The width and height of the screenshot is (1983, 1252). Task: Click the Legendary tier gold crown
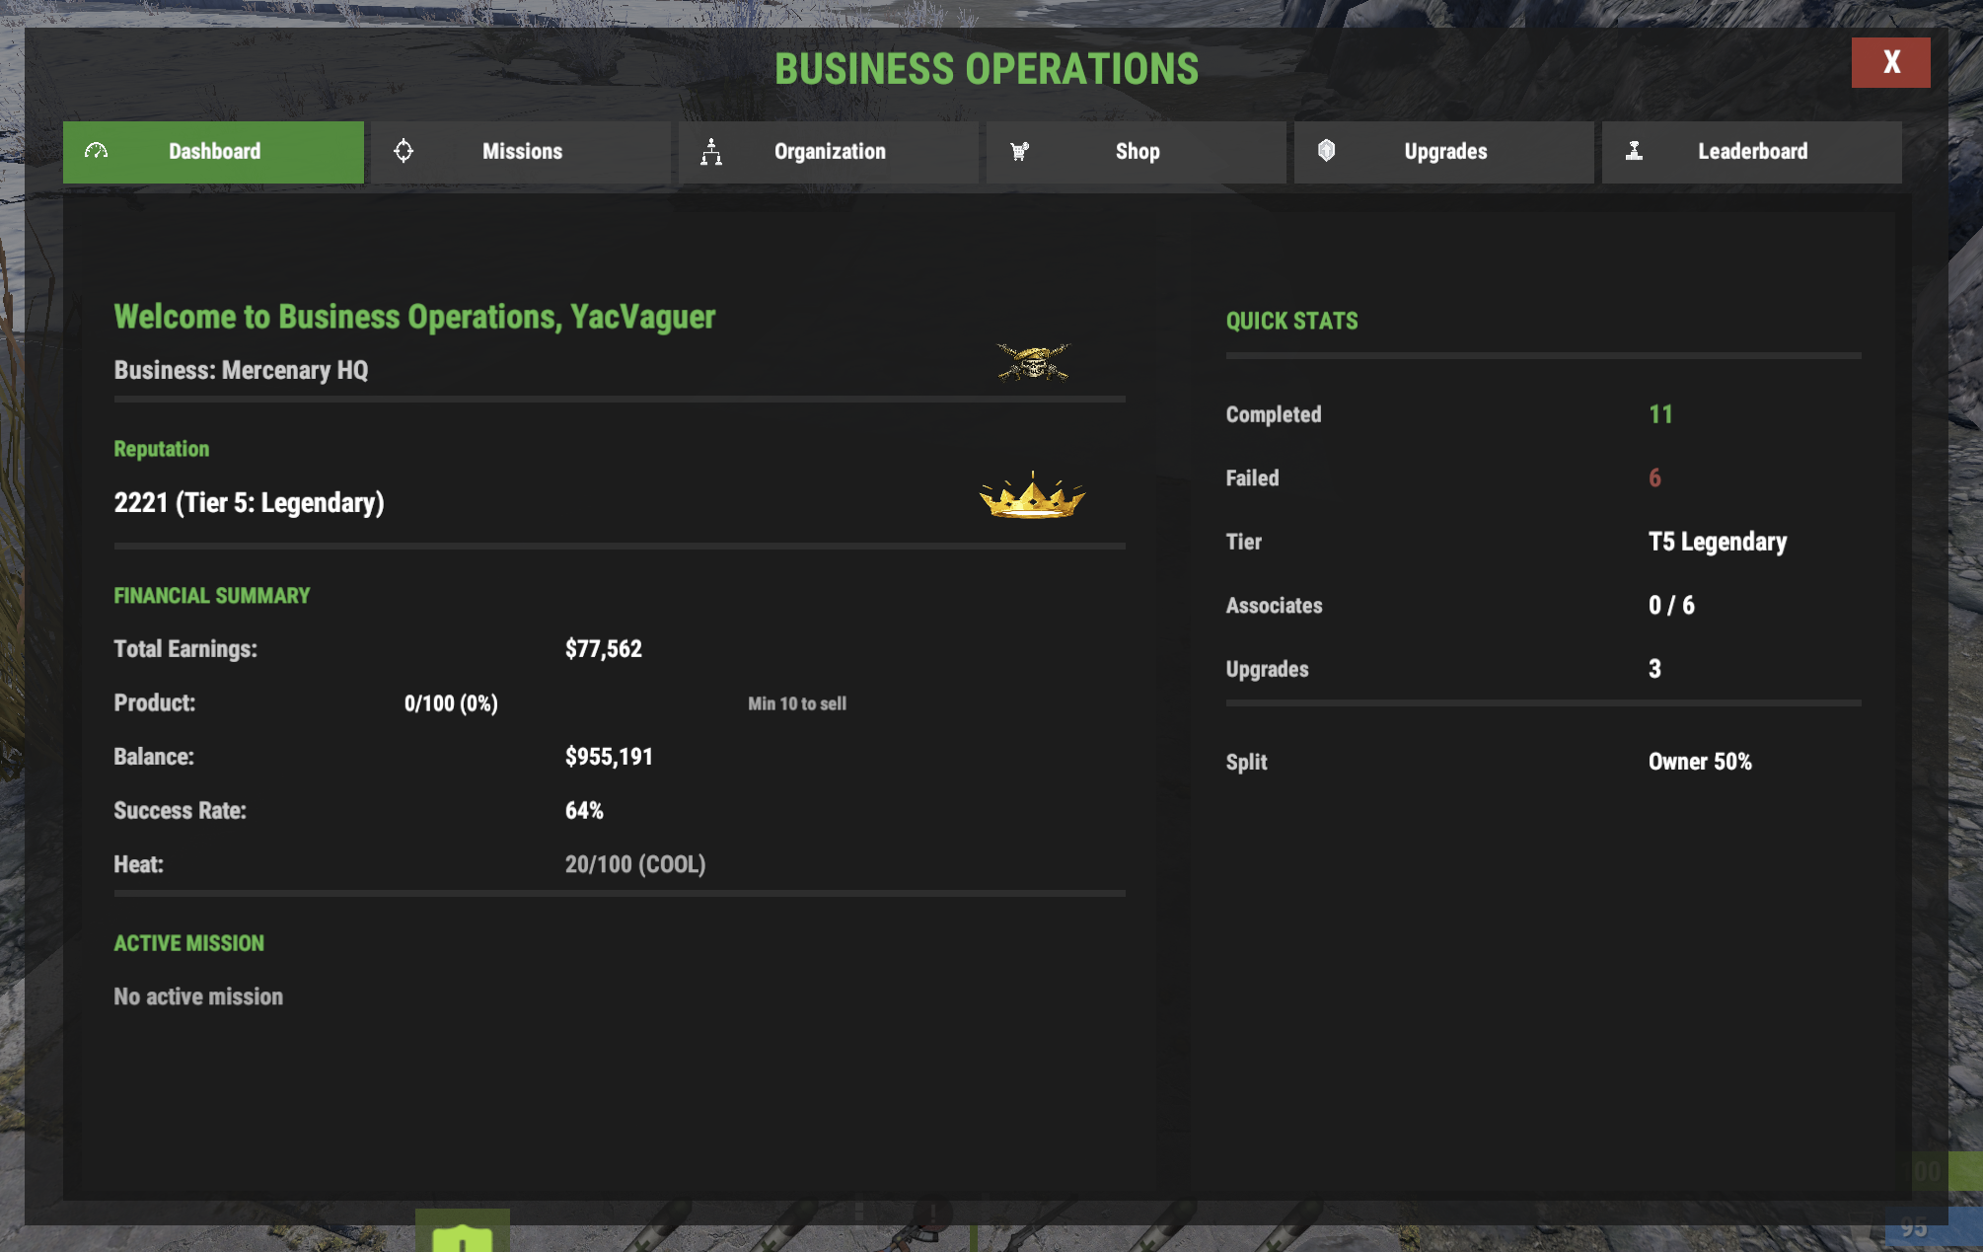[x=1032, y=496]
